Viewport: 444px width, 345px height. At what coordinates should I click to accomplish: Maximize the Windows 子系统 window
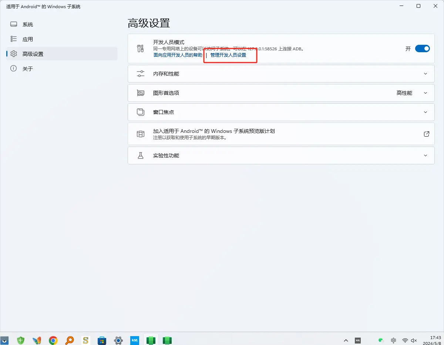point(418,6)
